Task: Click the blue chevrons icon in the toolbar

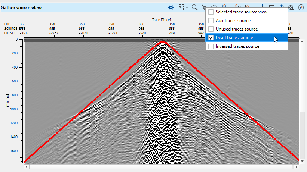Action: coord(224,6)
